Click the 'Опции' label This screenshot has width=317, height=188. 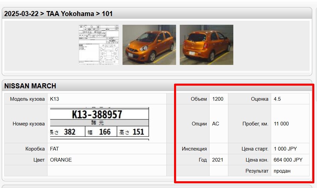(199, 124)
